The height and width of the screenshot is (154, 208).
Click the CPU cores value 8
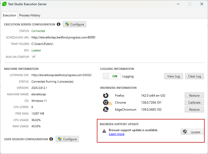(32, 107)
